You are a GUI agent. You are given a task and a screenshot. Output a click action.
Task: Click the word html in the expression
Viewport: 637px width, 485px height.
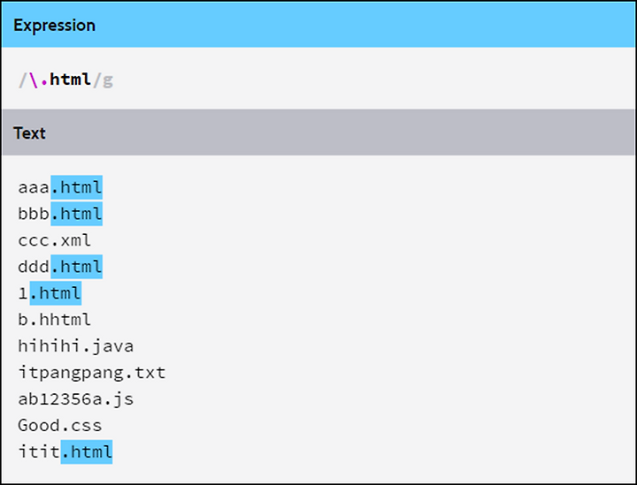(70, 80)
